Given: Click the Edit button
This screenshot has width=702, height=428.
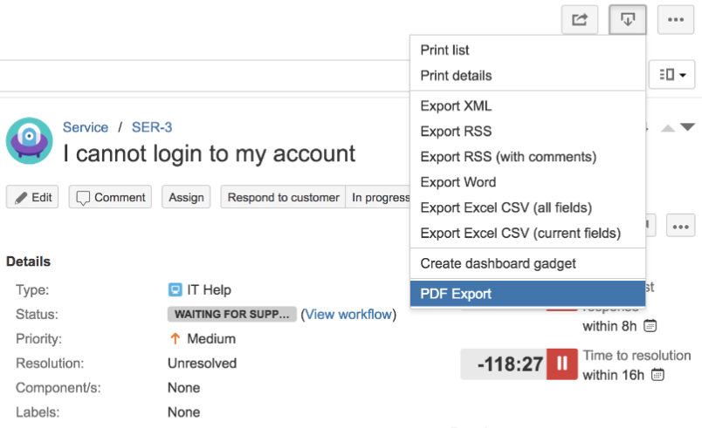Looking at the screenshot, I should tap(32, 197).
